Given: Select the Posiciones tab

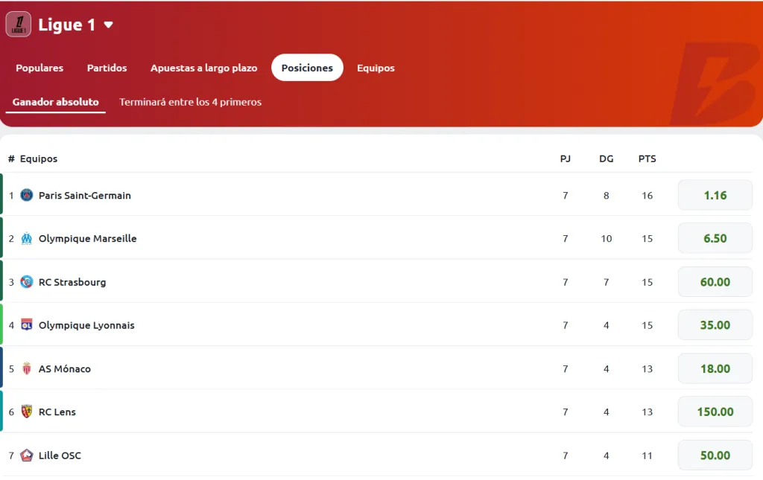Looking at the screenshot, I should [307, 68].
